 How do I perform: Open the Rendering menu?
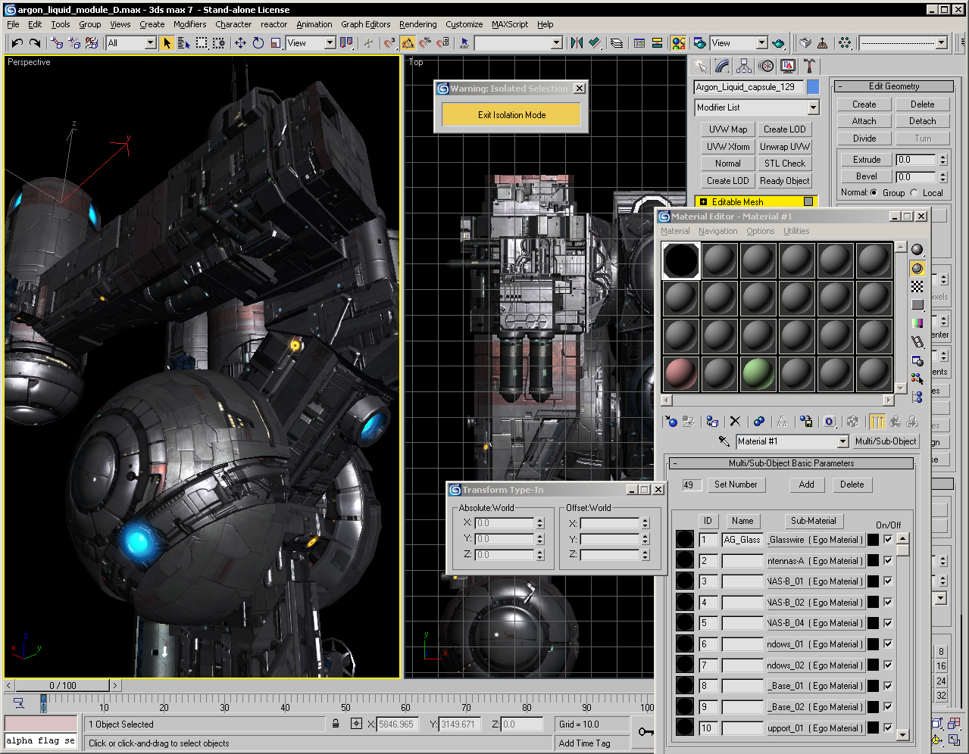[x=417, y=24]
